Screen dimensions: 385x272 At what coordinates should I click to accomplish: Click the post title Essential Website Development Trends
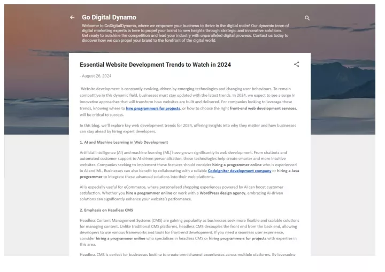pyautogui.click(x=155, y=65)
